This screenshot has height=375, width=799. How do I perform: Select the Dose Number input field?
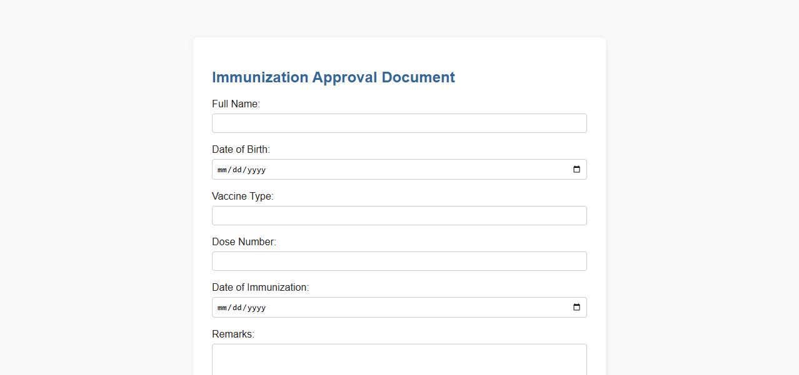point(399,261)
